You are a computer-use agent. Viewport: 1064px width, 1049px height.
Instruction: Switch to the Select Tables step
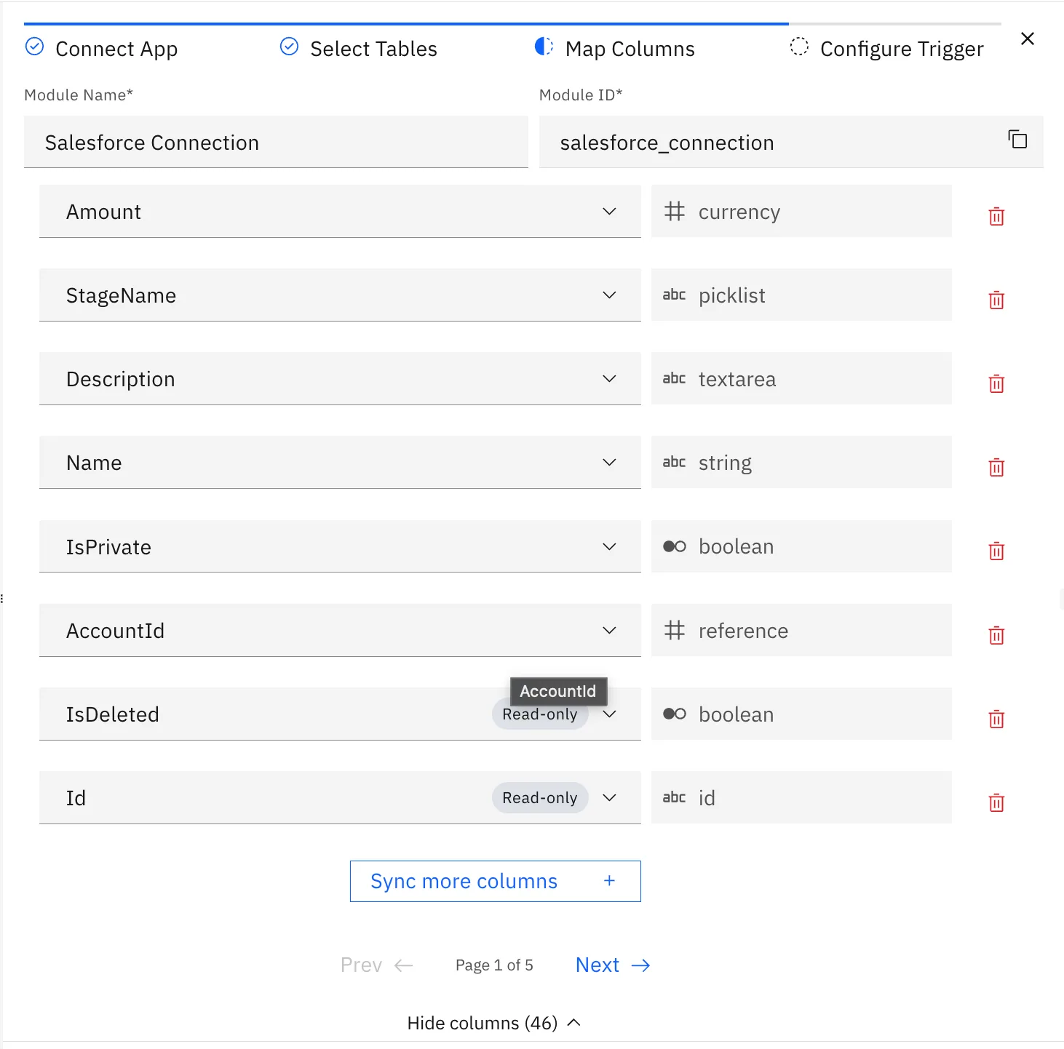pos(359,48)
